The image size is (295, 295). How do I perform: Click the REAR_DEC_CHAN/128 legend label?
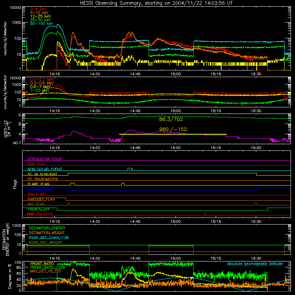[49, 237]
